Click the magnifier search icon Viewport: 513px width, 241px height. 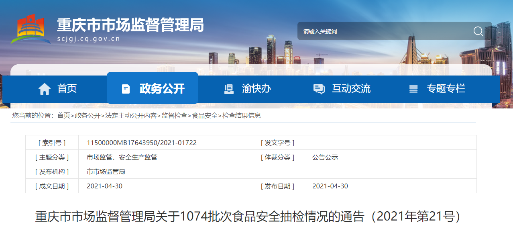click(478, 31)
